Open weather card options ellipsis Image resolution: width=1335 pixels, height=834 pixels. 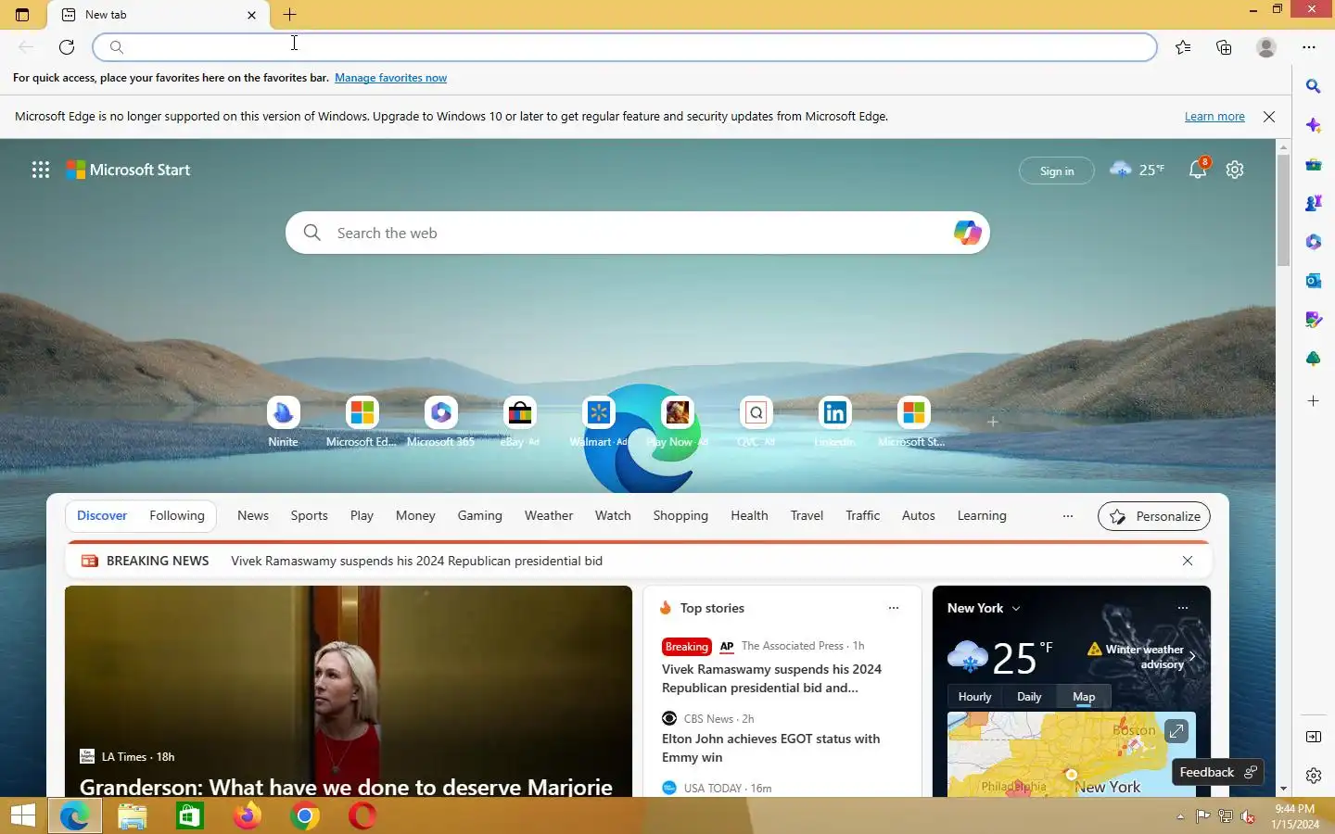pos(1182,608)
